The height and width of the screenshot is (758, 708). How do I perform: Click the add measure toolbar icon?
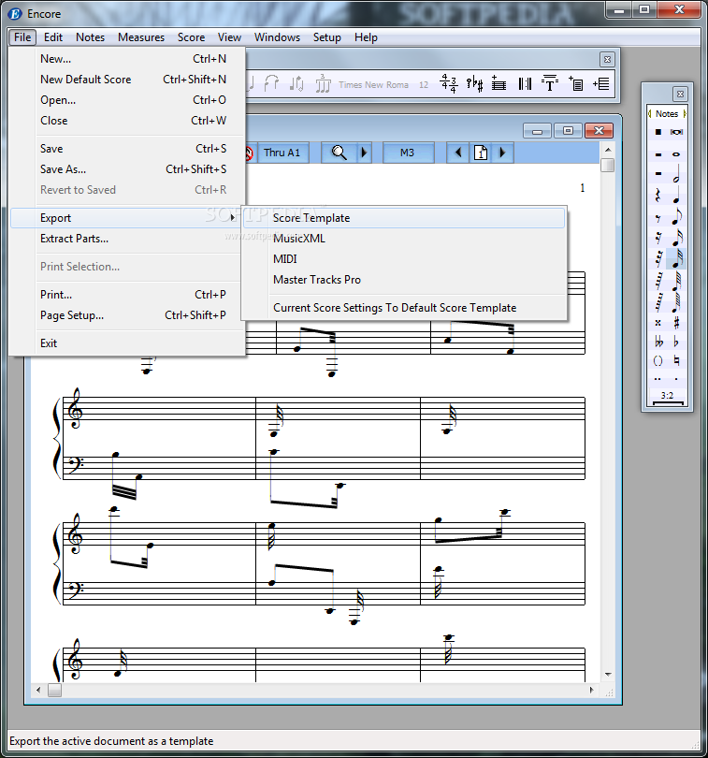pyautogui.click(x=600, y=83)
